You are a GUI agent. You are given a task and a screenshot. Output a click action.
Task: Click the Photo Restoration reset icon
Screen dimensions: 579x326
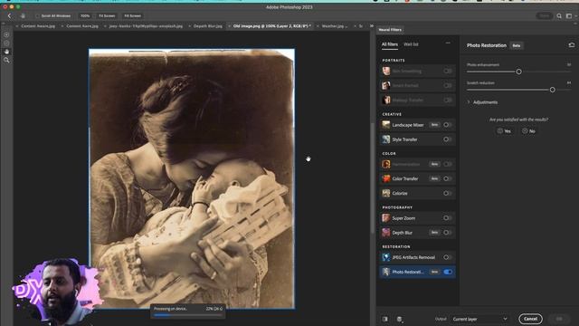pyautogui.click(x=571, y=45)
